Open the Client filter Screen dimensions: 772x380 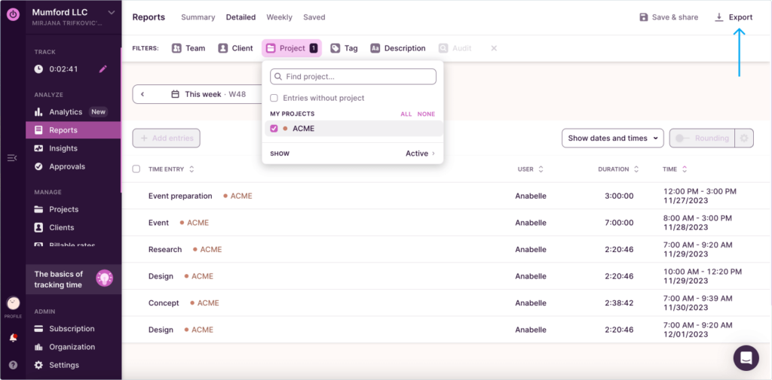(x=235, y=48)
